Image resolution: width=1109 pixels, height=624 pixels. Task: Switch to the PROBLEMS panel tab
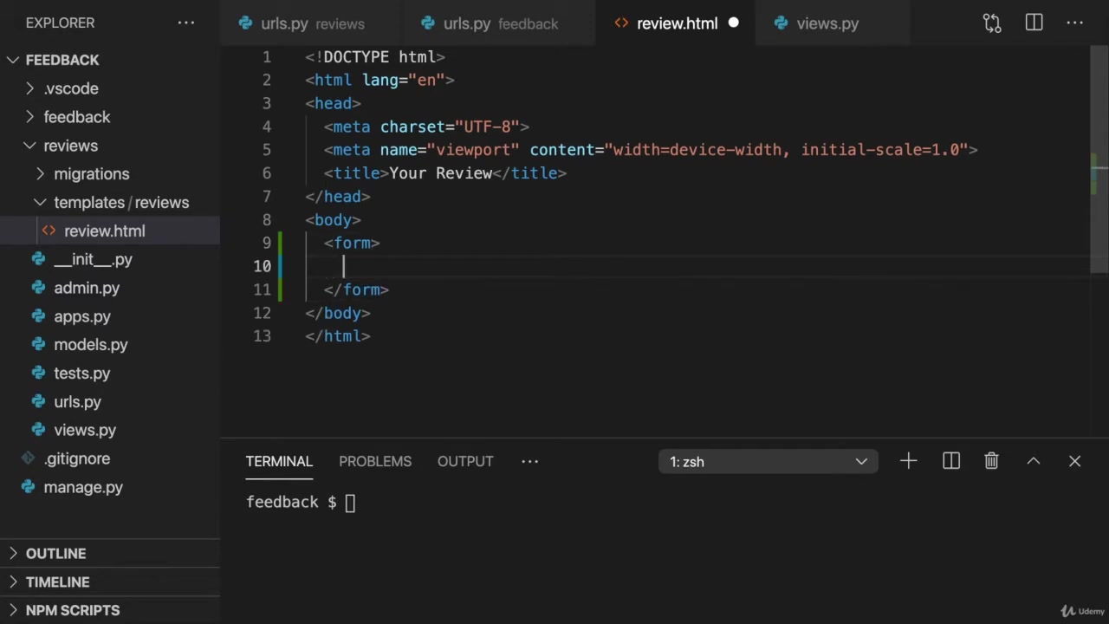coord(374,462)
